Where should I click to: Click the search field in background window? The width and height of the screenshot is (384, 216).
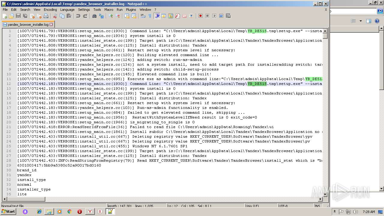point(353,11)
